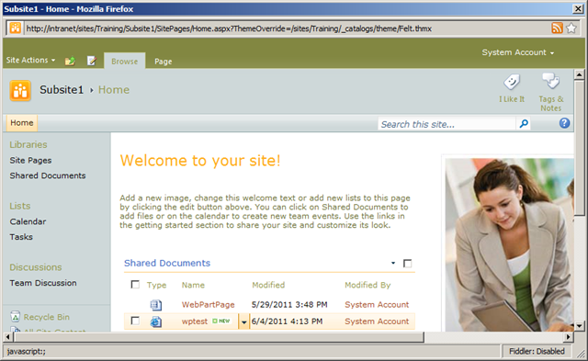Open Team Discussion in the sidebar
Image resolution: width=588 pixels, height=361 pixels.
click(x=43, y=283)
